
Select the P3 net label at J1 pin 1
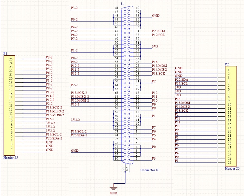pyautogui.click(x=154, y=159)
